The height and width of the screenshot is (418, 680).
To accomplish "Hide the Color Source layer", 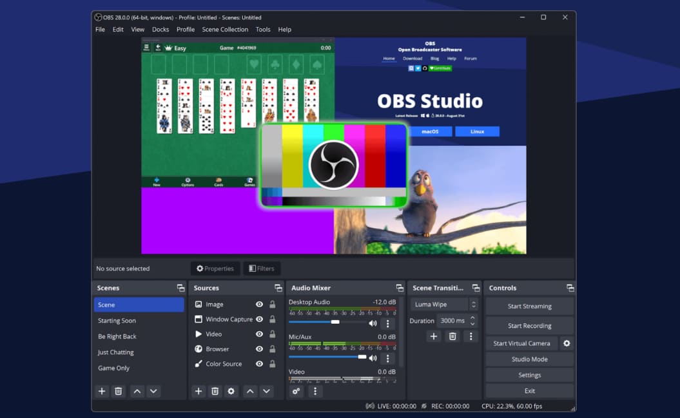I will (259, 364).
